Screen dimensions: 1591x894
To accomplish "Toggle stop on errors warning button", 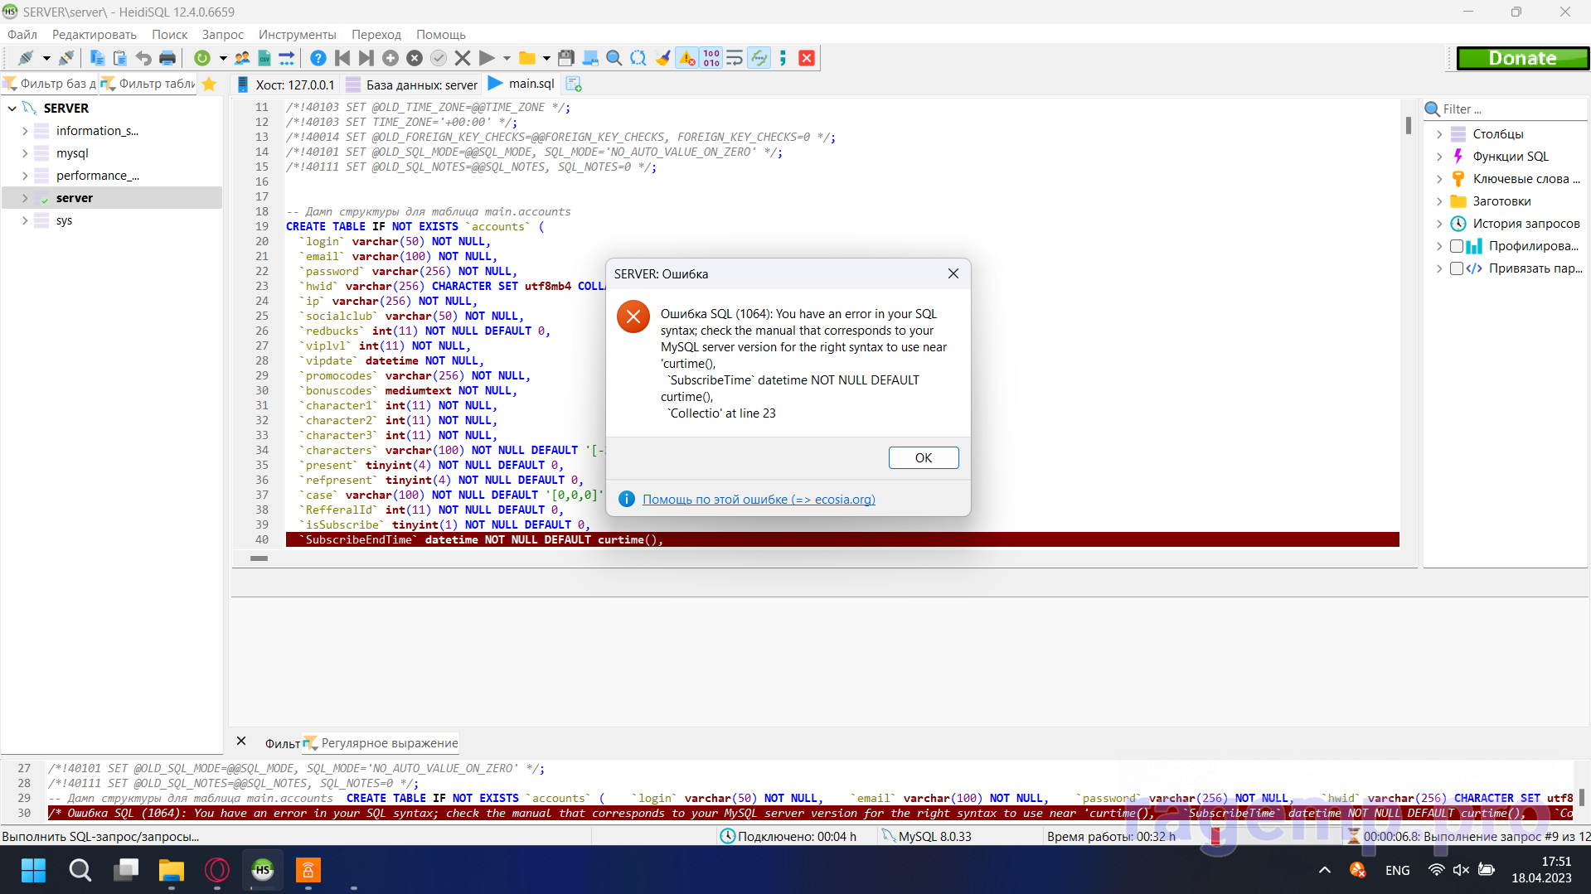I will pos(687,58).
